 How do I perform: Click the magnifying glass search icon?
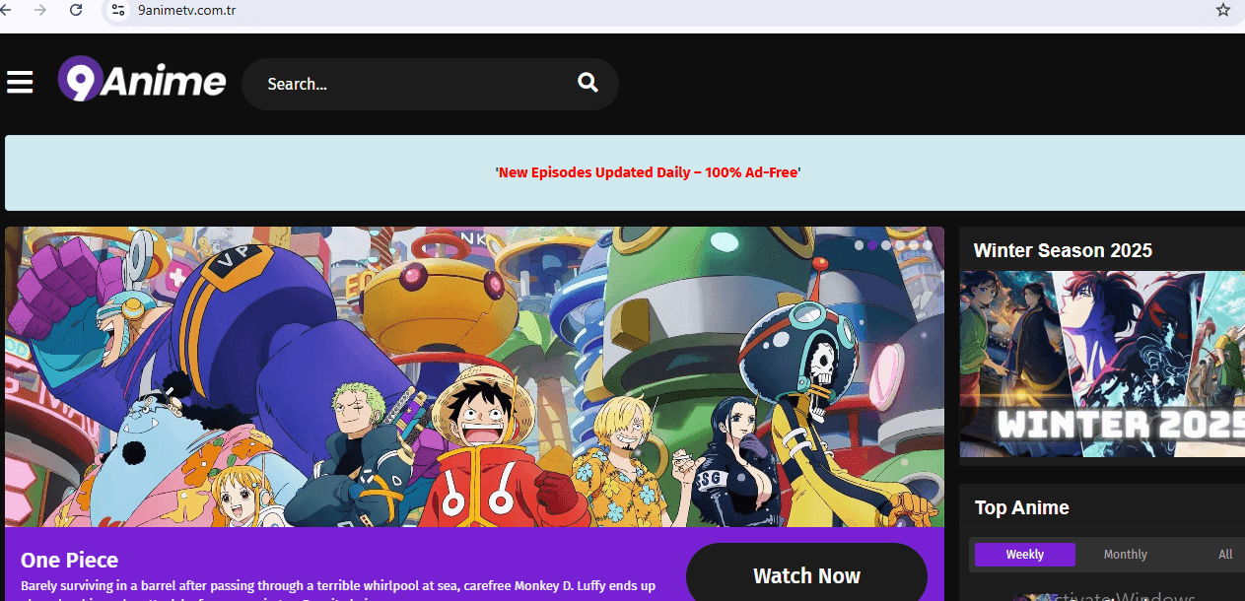point(588,83)
